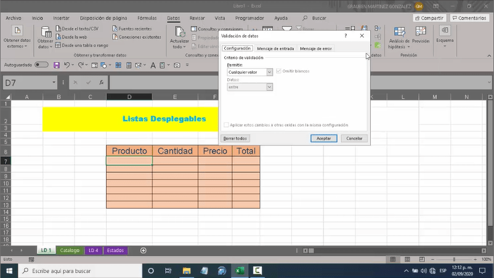Click the Actualizar todo icon

[180, 32]
